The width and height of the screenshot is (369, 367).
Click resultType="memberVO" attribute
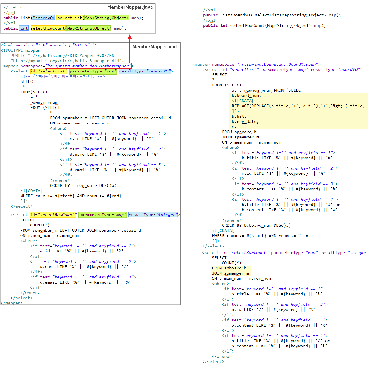tap(145, 71)
